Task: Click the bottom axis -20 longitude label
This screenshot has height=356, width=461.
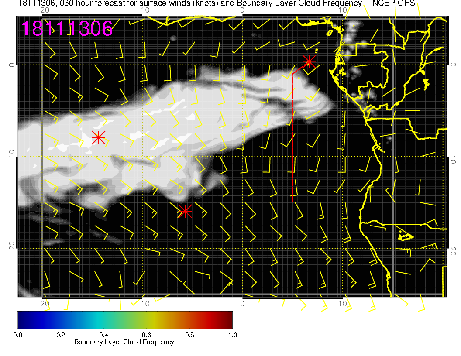Action: [42, 304]
